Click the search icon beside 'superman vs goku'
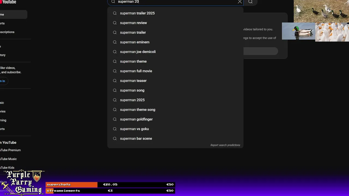 point(115,129)
